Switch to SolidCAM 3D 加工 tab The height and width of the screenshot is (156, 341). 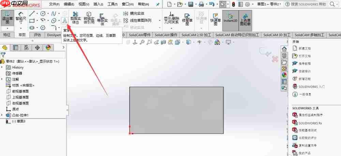pyautogui.click(x=277, y=35)
